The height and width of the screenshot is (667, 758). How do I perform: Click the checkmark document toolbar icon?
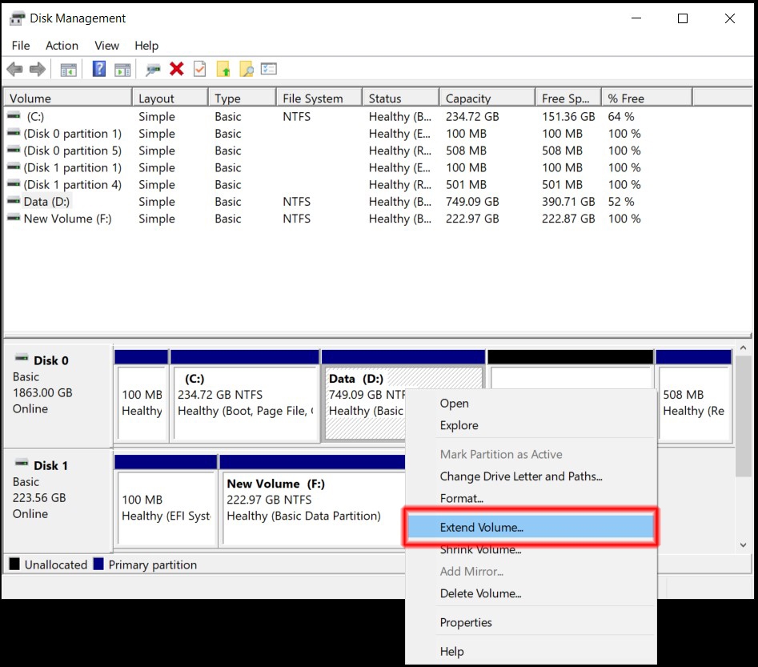point(199,69)
